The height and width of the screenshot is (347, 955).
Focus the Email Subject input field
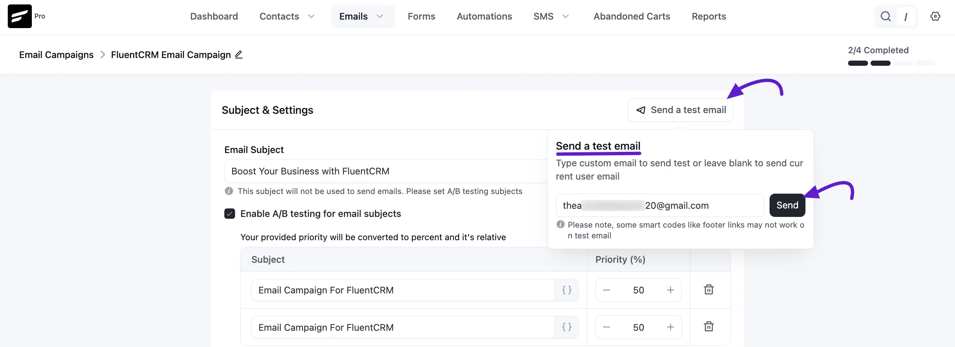pos(386,171)
